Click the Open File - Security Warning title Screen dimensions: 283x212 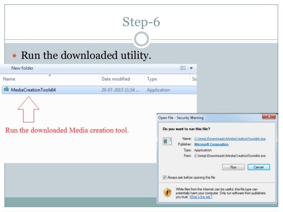coord(181,118)
